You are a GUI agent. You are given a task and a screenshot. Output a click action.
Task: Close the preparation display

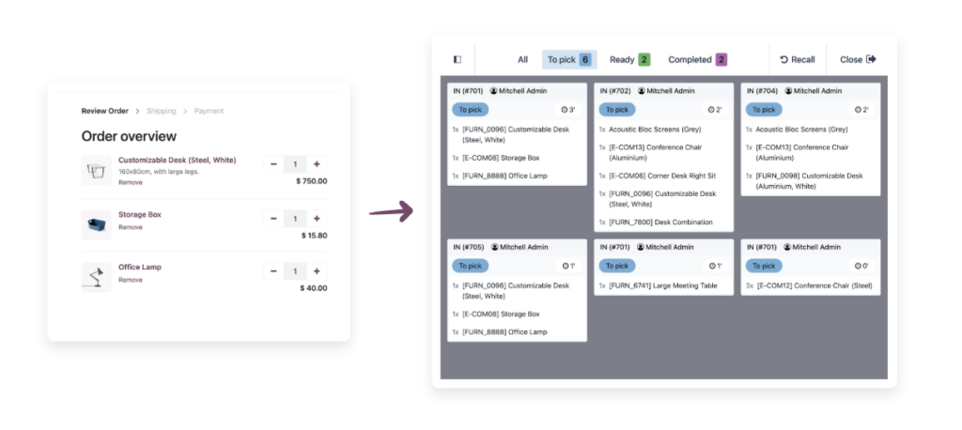[x=857, y=59]
